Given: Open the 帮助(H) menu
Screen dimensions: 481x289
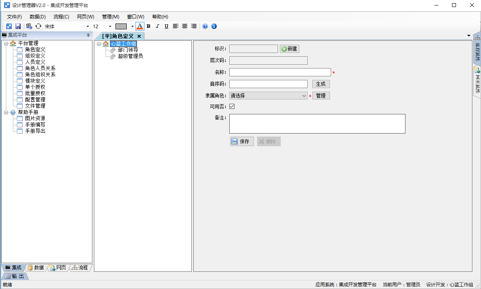Looking at the screenshot, I should [160, 17].
